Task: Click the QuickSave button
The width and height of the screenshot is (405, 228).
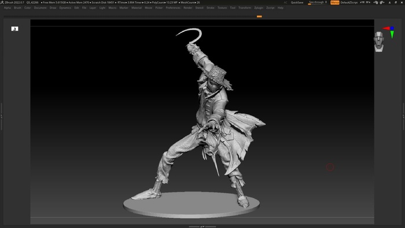Action: (297, 2)
